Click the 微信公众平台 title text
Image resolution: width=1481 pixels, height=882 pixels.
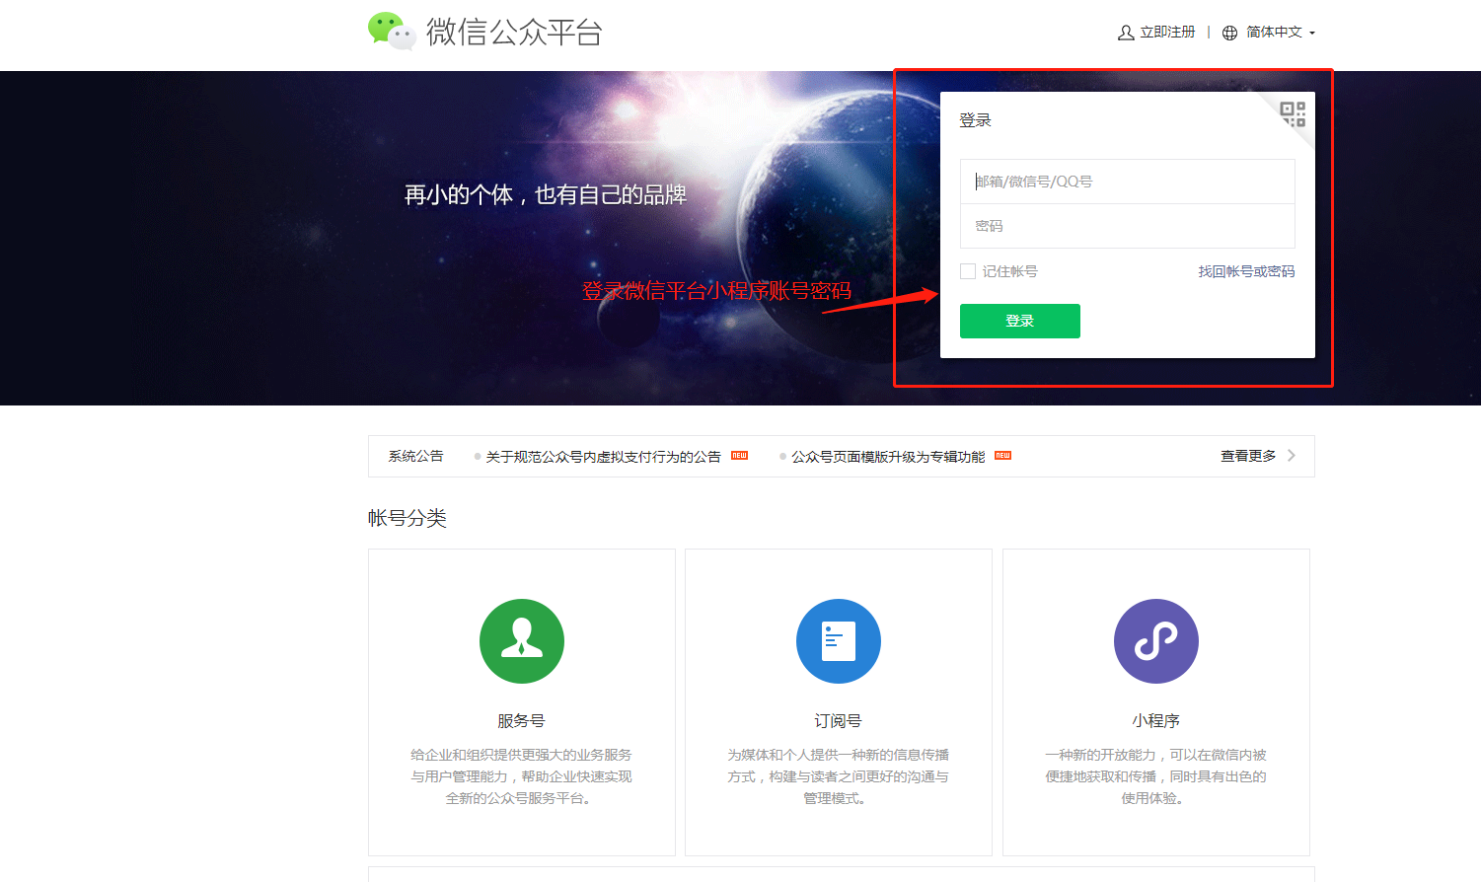[x=514, y=33]
